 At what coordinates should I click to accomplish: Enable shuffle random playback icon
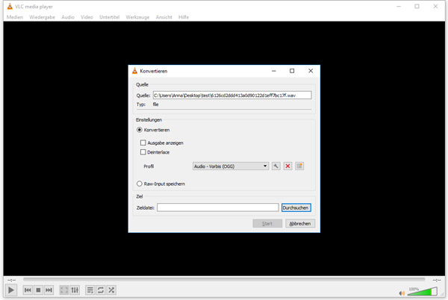click(x=111, y=290)
